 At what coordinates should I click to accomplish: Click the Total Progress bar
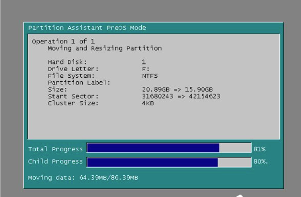click(x=169, y=148)
